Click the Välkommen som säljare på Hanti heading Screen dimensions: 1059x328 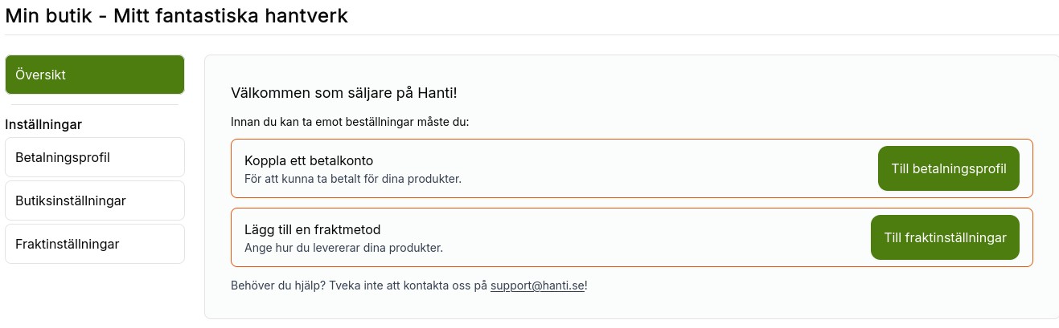click(x=343, y=93)
